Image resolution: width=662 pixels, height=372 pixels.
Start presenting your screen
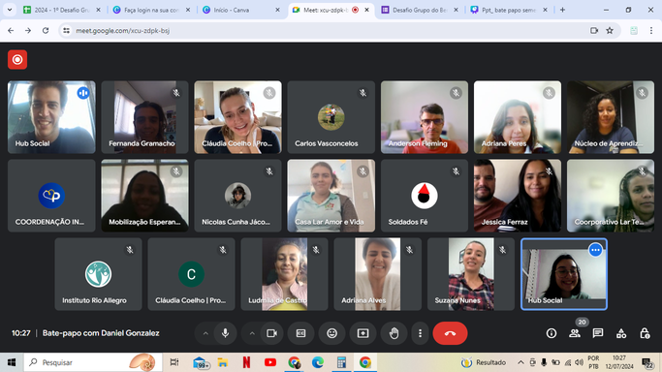363,333
